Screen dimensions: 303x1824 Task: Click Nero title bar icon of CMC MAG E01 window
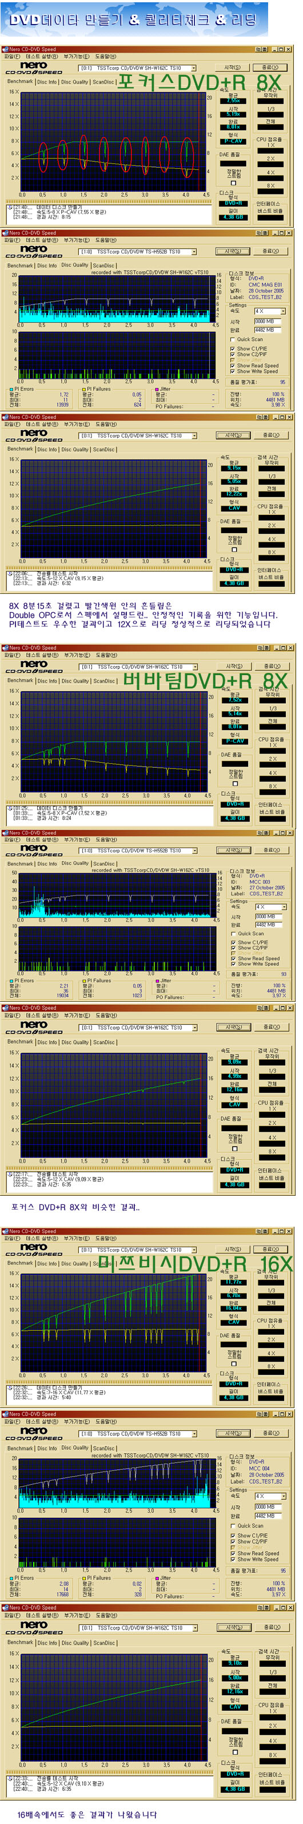pos(5,232)
